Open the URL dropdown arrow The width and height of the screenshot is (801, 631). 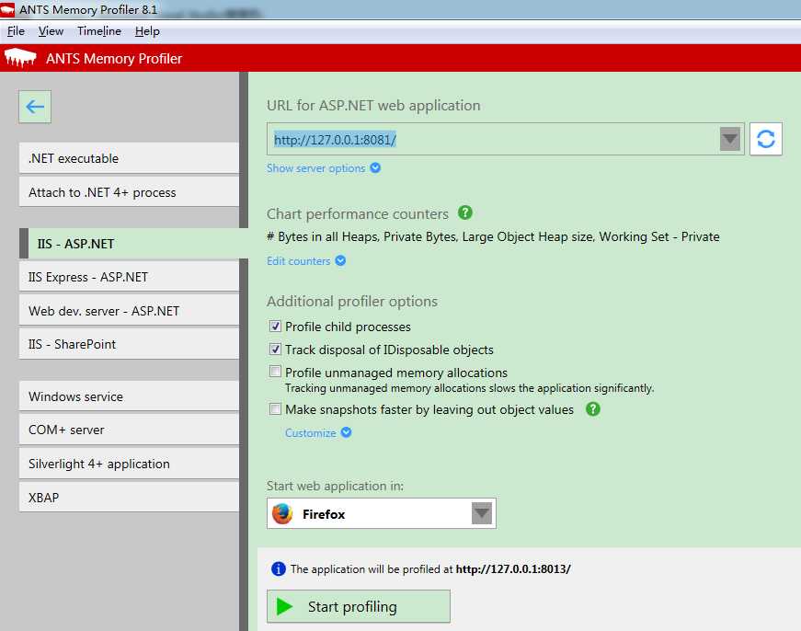[730, 139]
